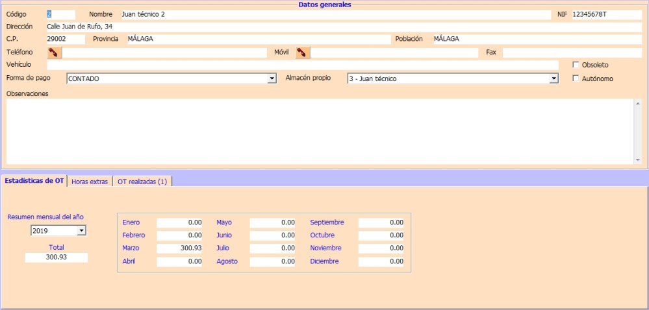Click into the Observaciones text area
This screenshot has width=649, height=310.
[x=318, y=131]
